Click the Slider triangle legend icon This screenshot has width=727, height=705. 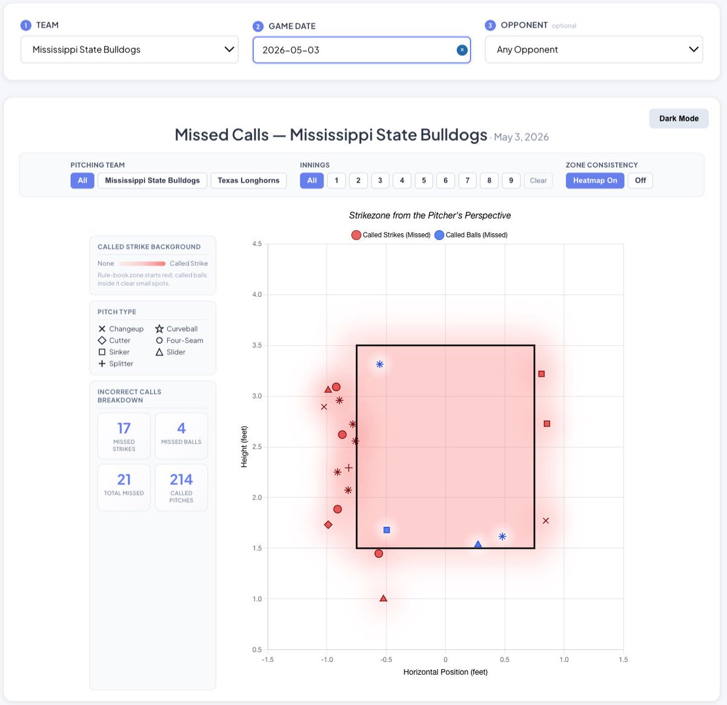tap(159, 352)
